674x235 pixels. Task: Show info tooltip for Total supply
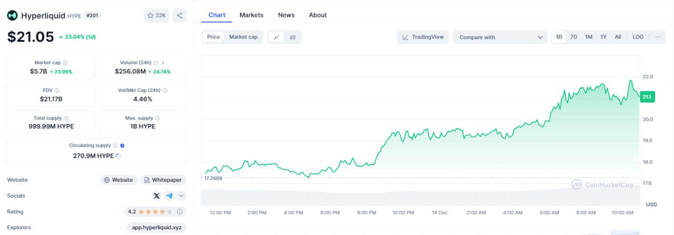(x=66, y=118)
